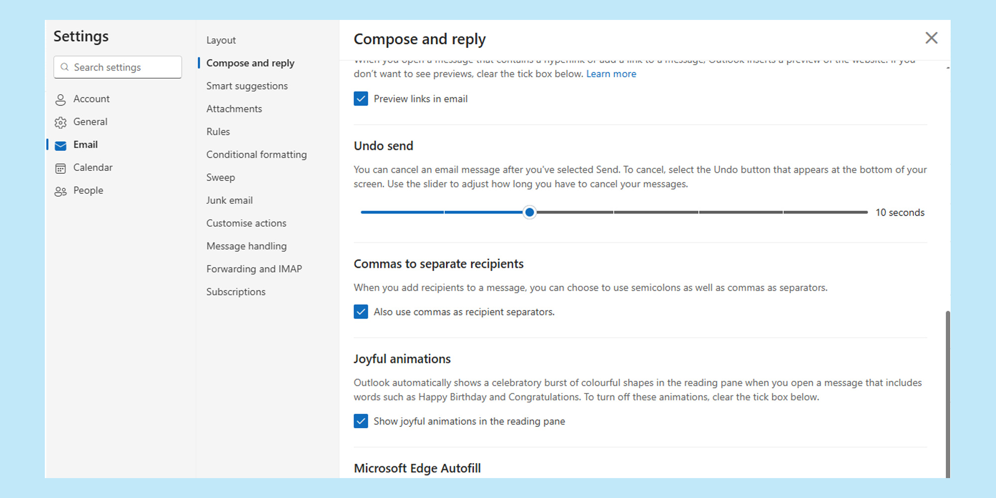Open the Junk email settings

click(x=230, y=200)
